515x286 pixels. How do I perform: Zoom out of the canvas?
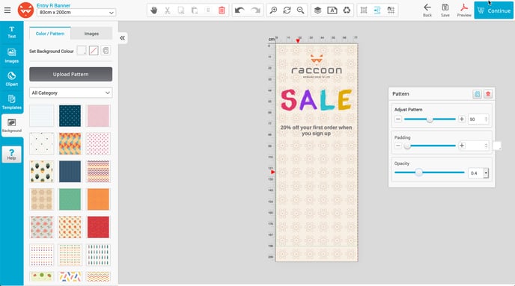(x=300, y=10)
